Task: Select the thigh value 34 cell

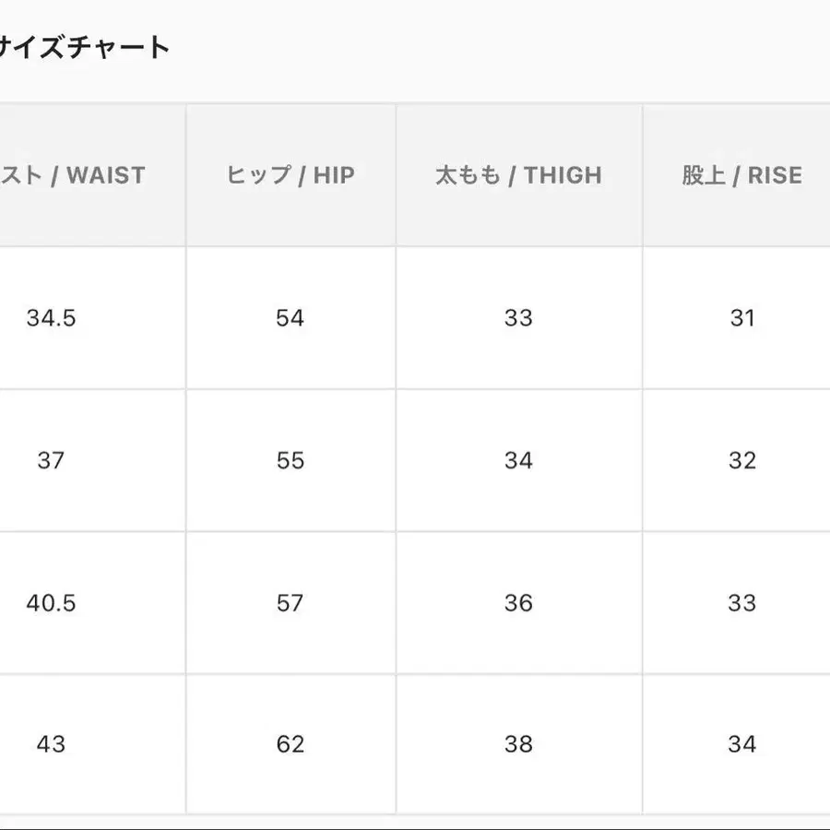Action: [518, 460]
